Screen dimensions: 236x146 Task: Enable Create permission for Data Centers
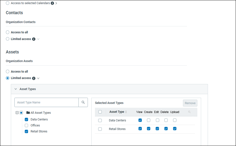coord(148,120)
